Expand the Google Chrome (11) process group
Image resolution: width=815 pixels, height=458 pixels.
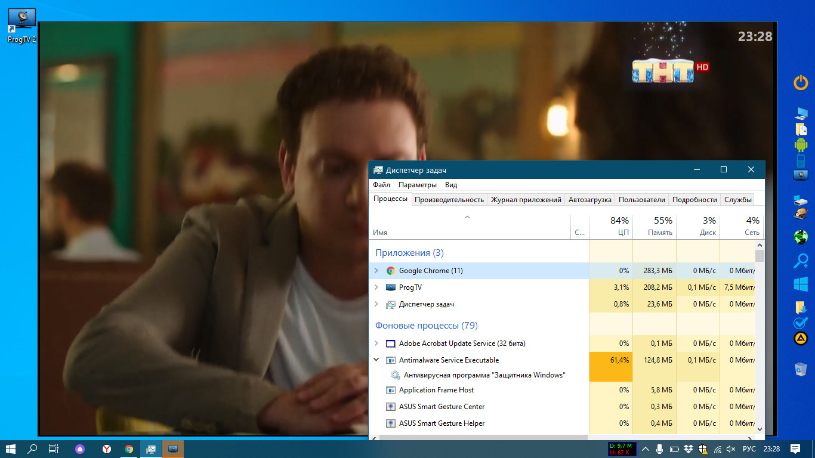pos(376,271)
